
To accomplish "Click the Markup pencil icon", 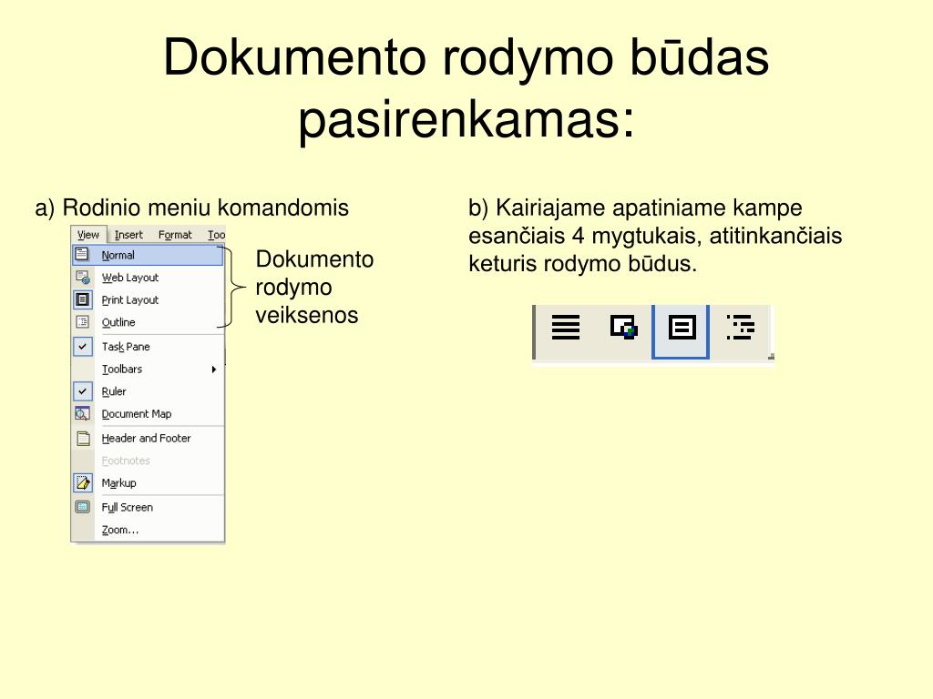I will (x=83, y=482).
